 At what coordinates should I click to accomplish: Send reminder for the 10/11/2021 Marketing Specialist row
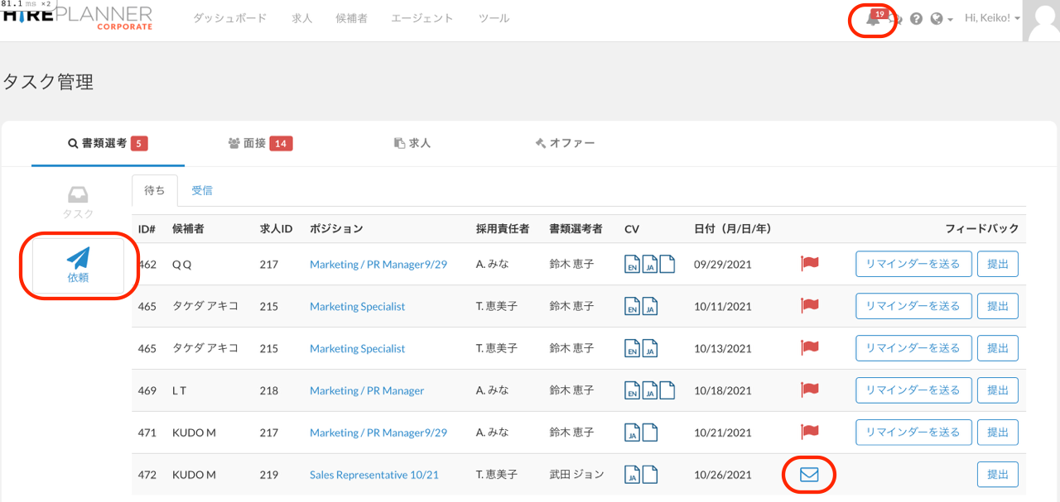click(913, 306)
